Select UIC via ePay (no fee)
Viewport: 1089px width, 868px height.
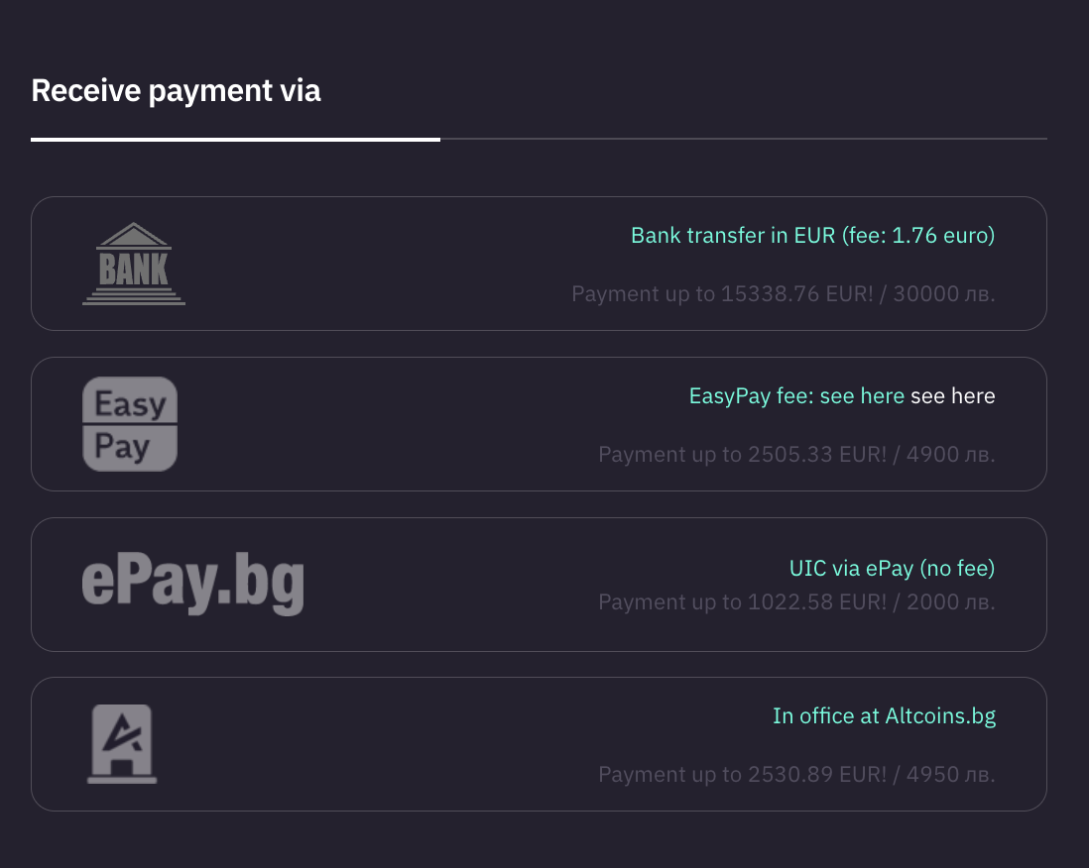tap(892, 569)
